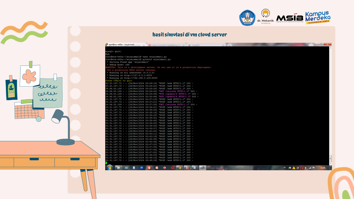
Task: Close the PuTTY terminal window
Action: (328, 44)
